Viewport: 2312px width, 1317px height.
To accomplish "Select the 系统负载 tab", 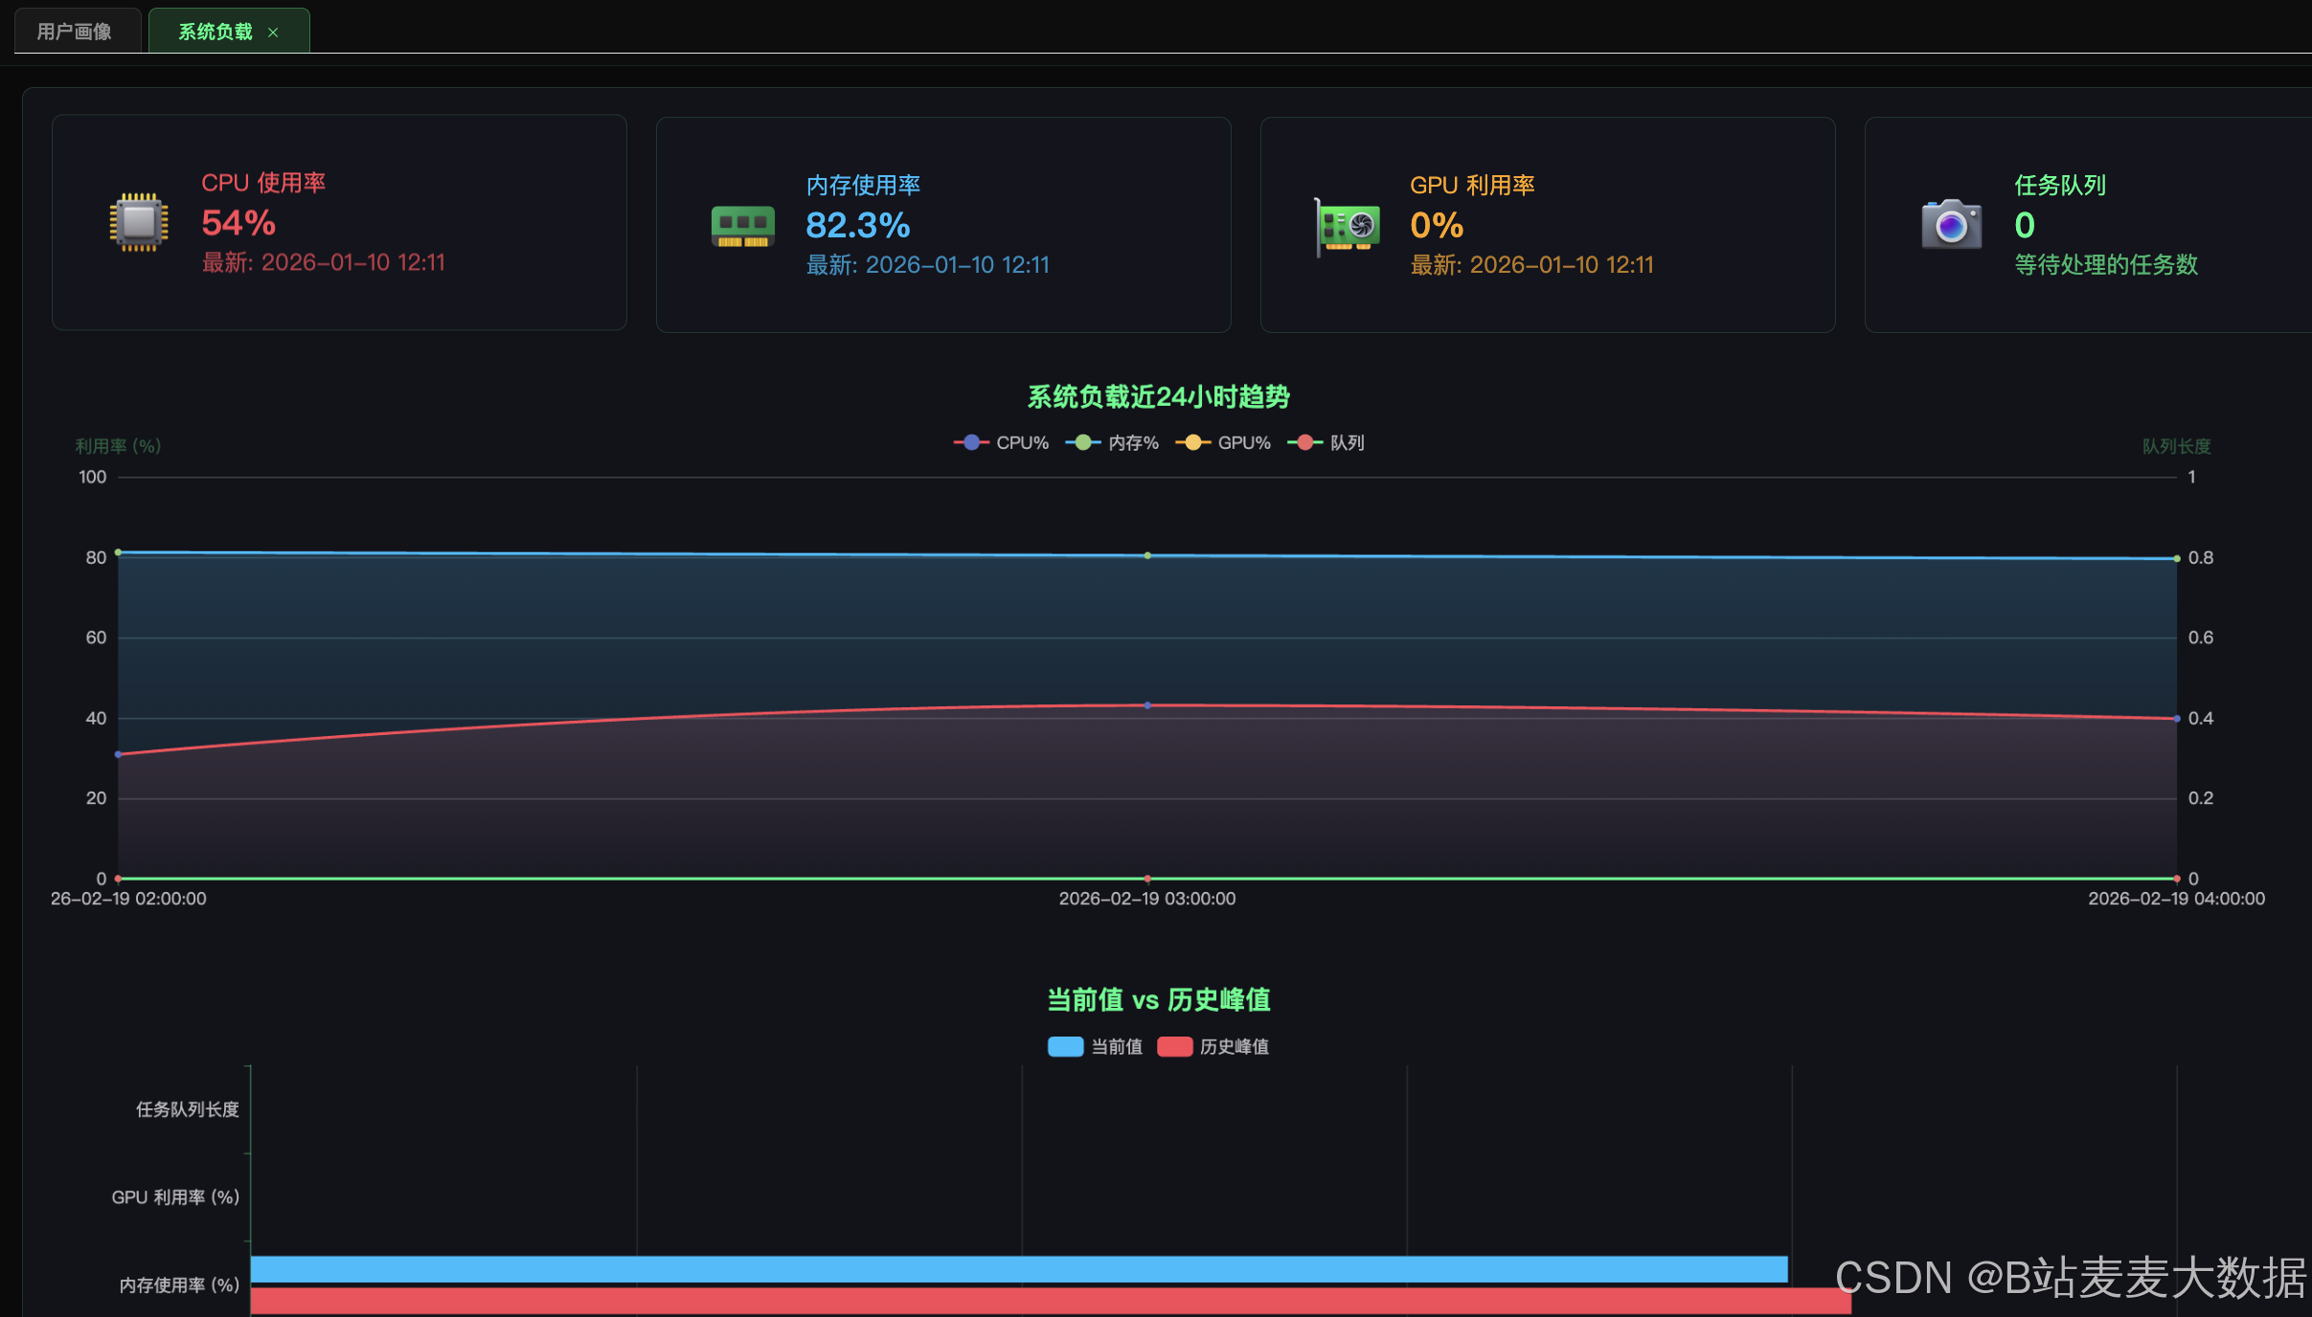I will point(215,32).
